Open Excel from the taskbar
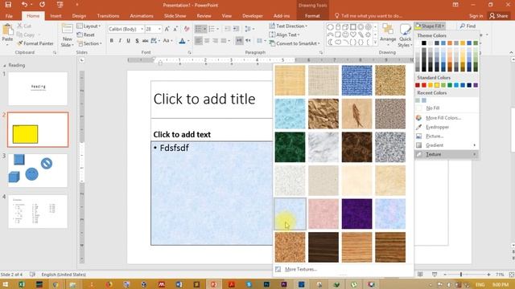Screen dimensions: 515x289 [22, 284]
